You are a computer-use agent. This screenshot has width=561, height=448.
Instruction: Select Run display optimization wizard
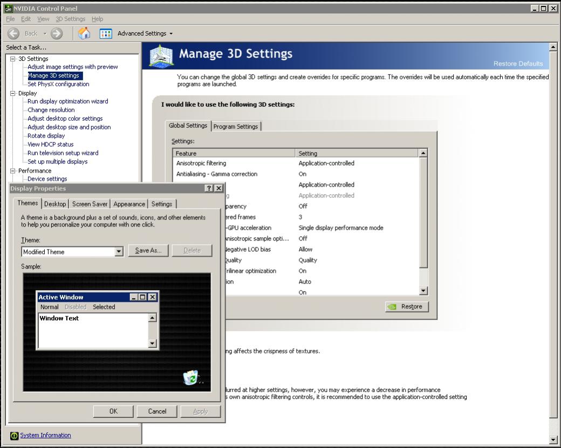67,101
